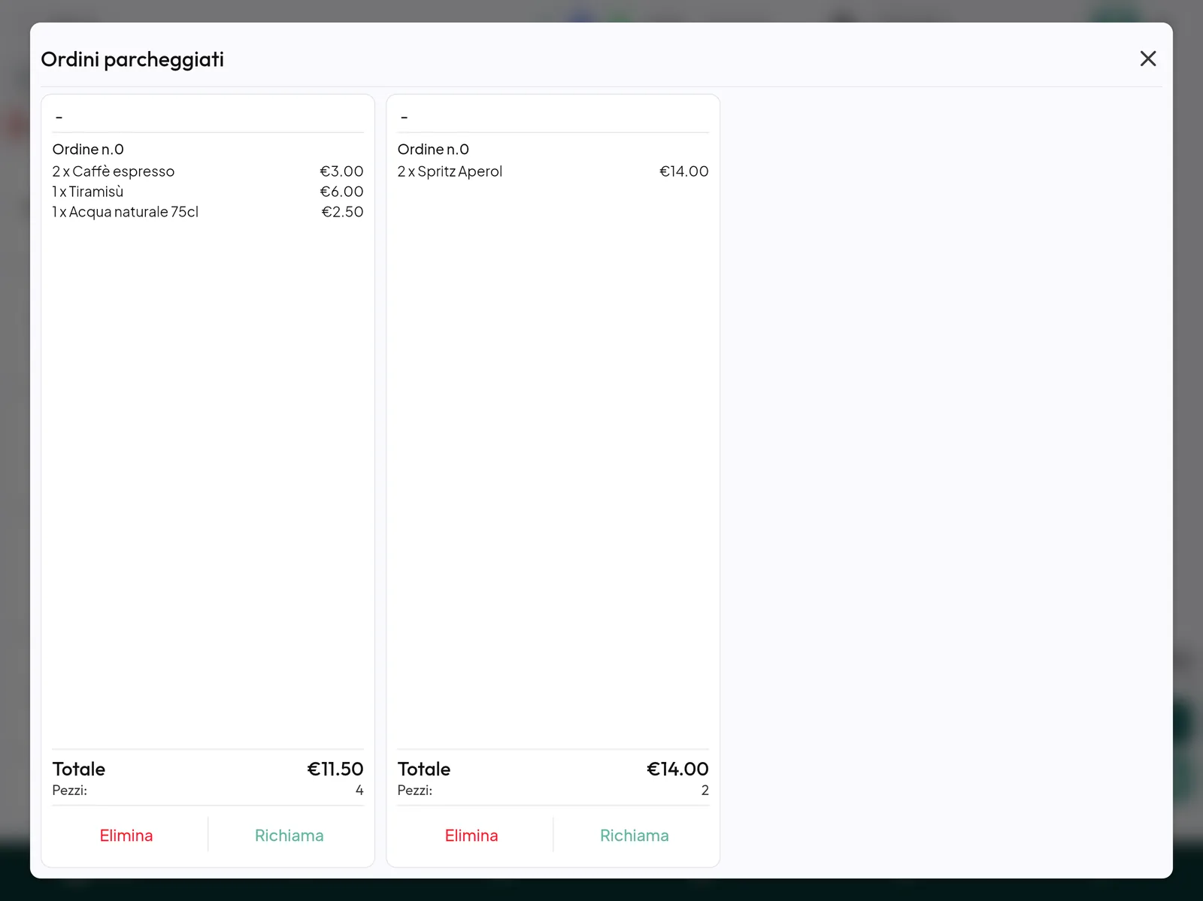
Task: Select the Acqua naturale 75cl line item
Action: coord(208,212)
